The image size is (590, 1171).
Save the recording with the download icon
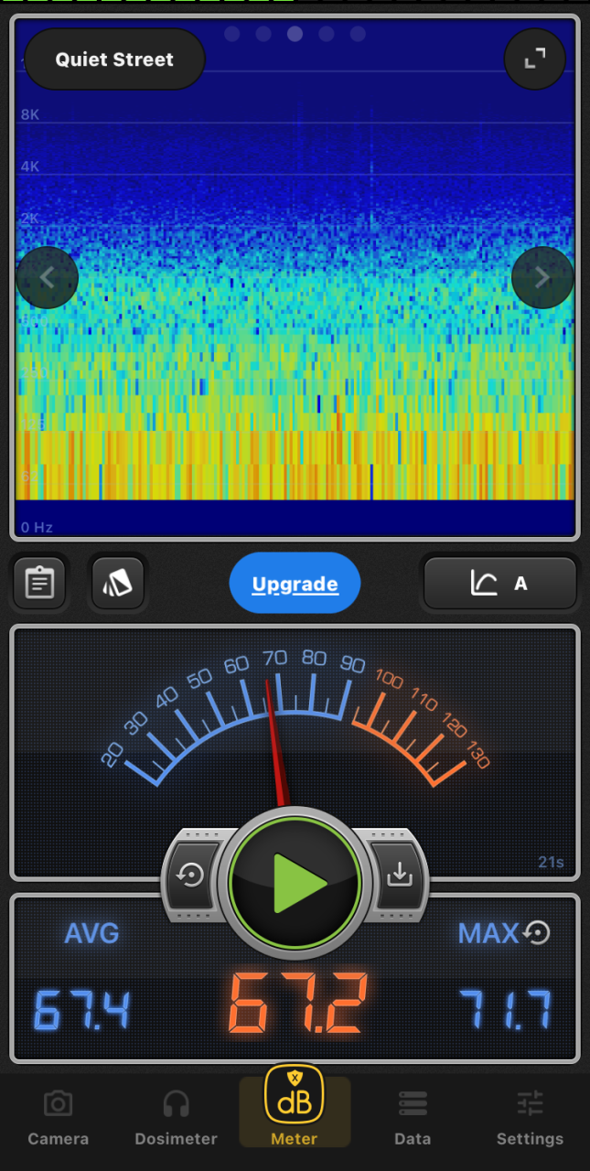coord(399,876)
